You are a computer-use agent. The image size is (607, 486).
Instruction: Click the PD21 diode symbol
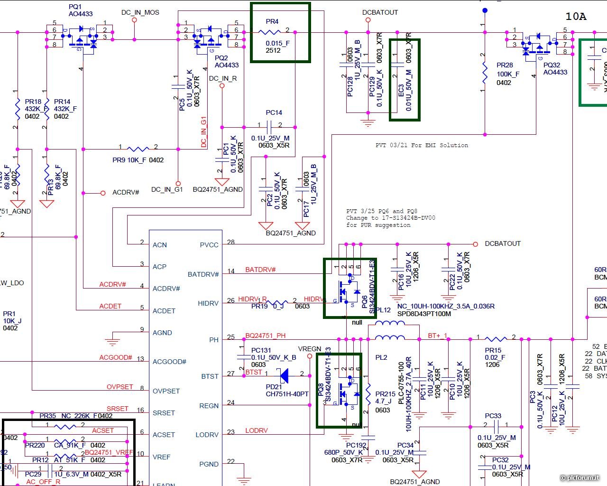(284, 375)
